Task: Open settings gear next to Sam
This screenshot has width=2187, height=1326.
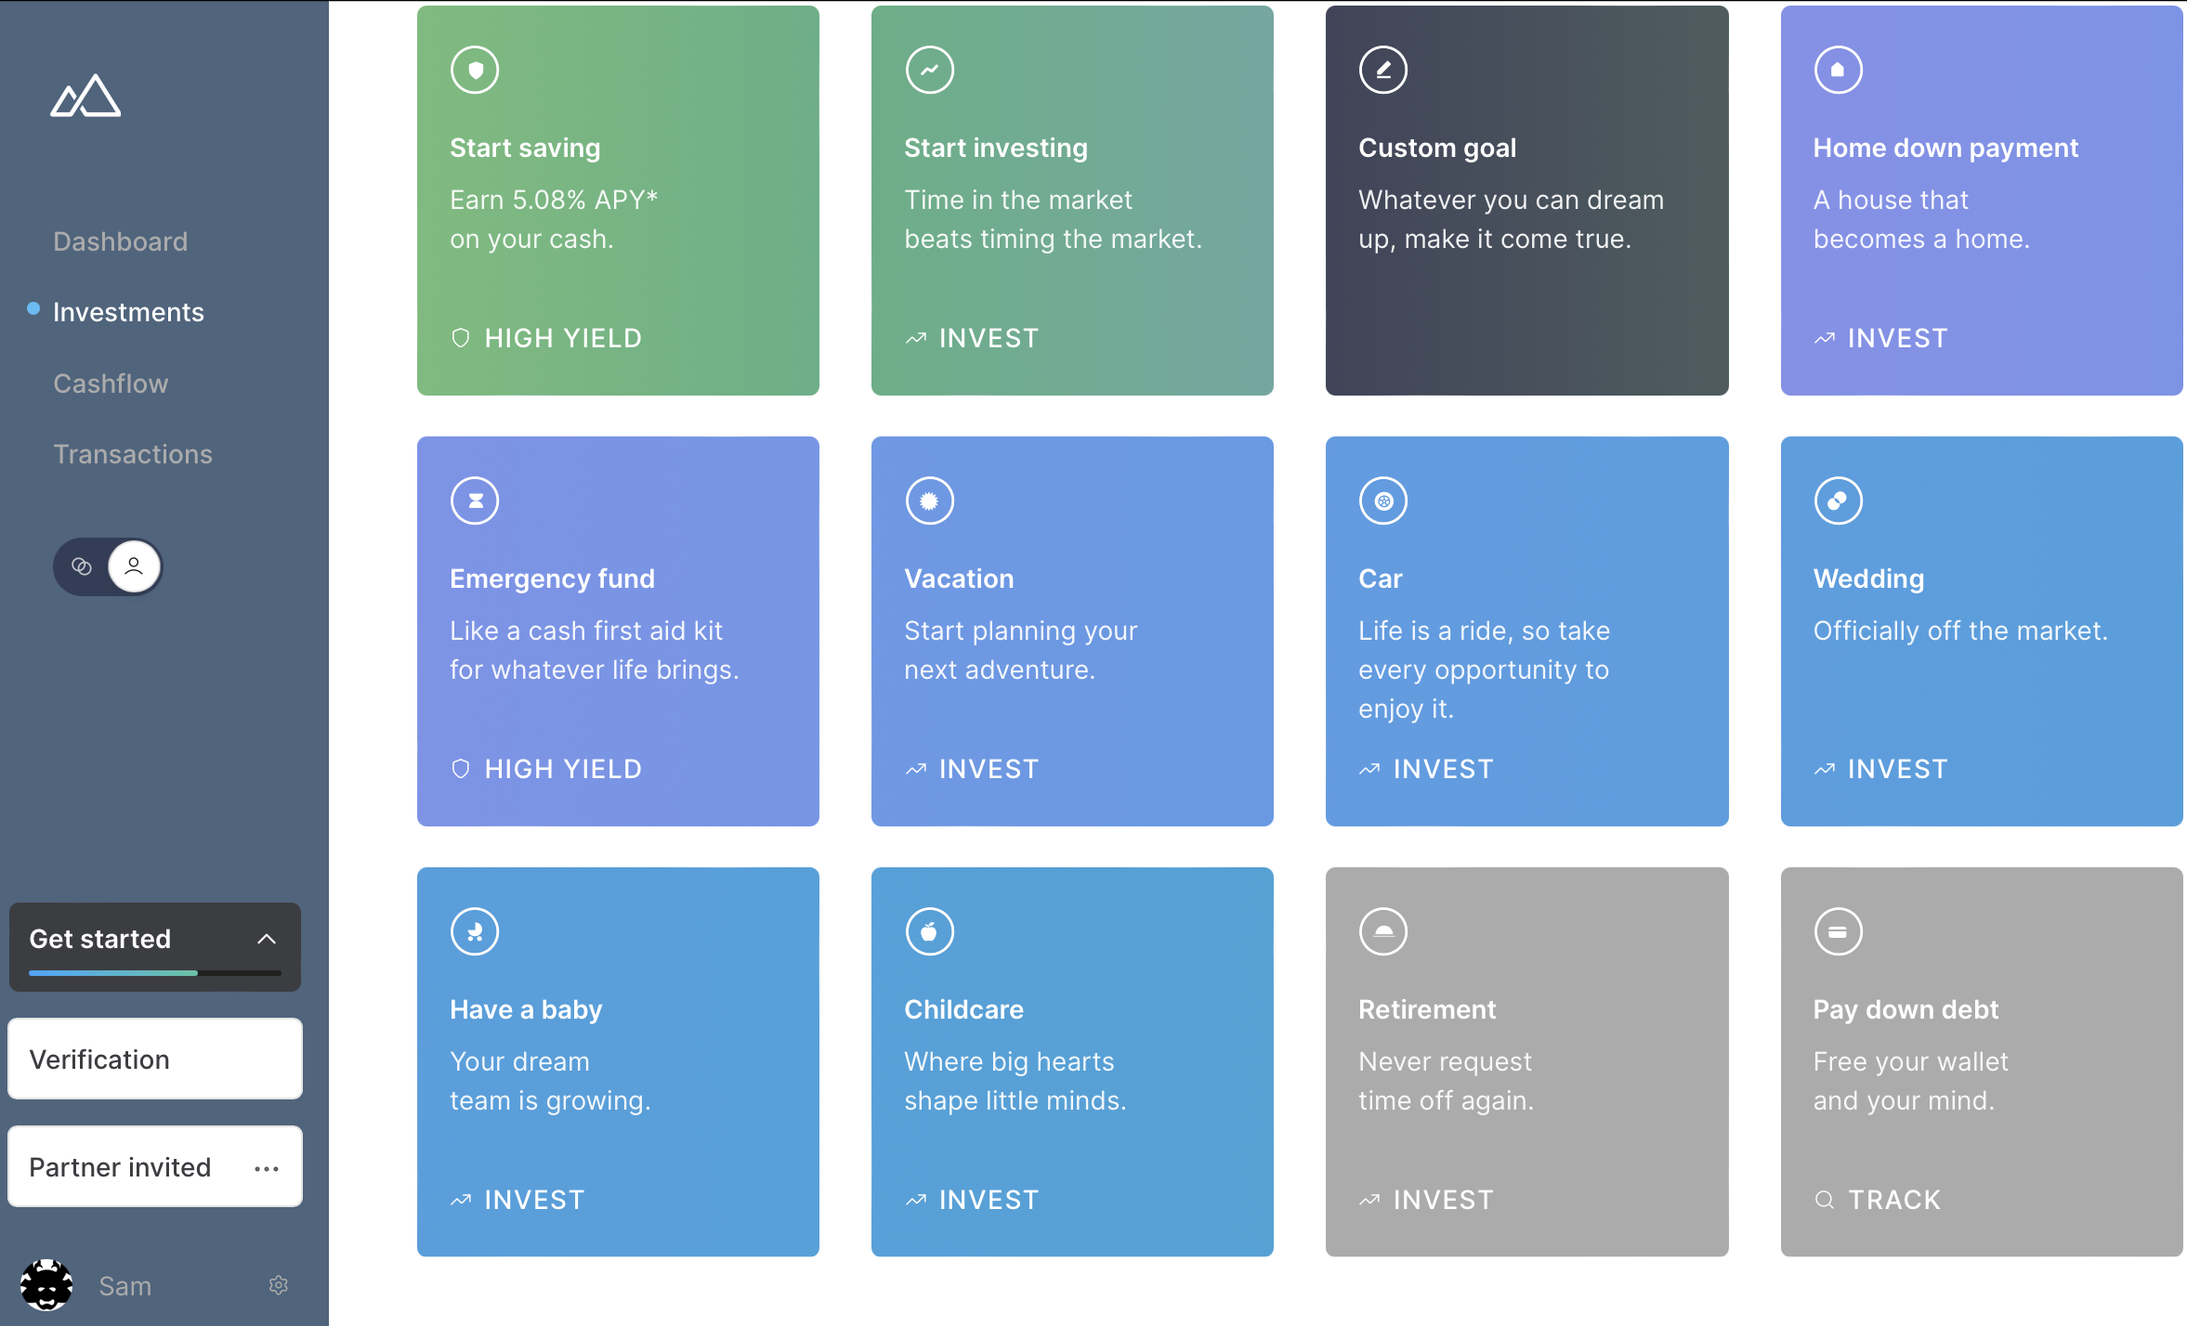Action: (279, 1285)
